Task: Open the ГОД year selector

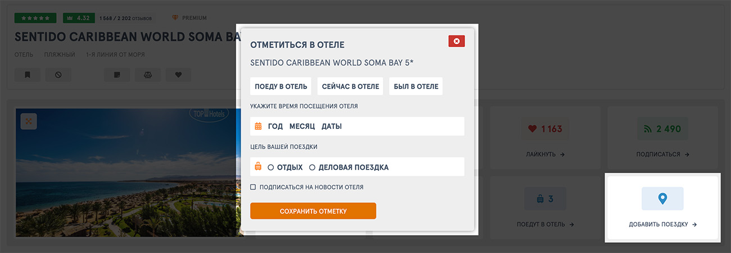Action: (276, 126)
